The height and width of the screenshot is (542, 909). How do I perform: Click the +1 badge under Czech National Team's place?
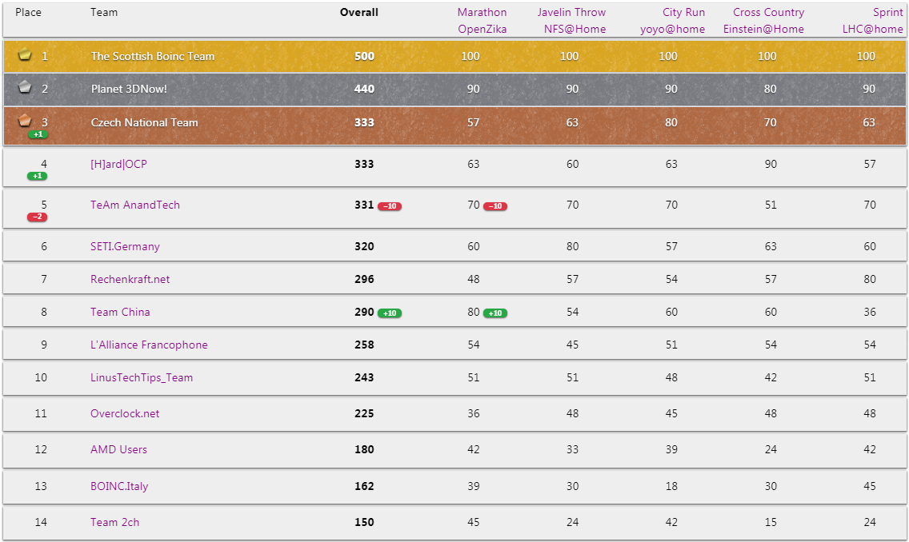(x=38, y=134)
